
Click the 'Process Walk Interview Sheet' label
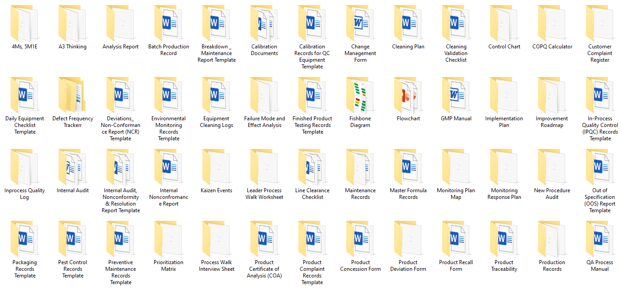click(216, 265)
